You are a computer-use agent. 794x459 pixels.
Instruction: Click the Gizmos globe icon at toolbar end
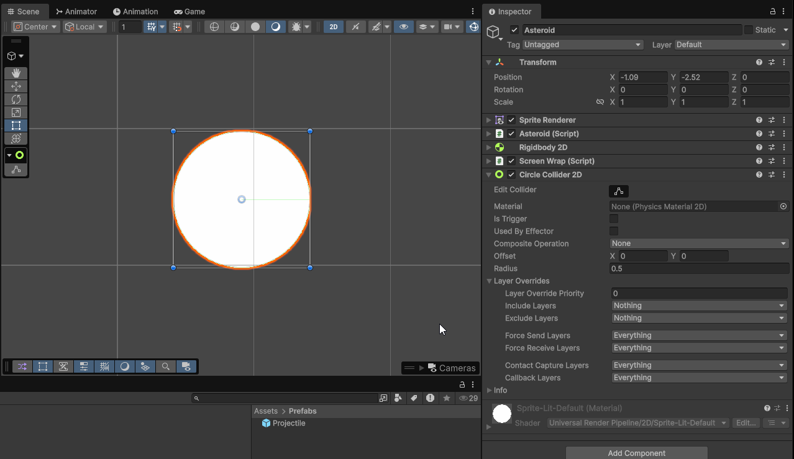click(474, 27)
